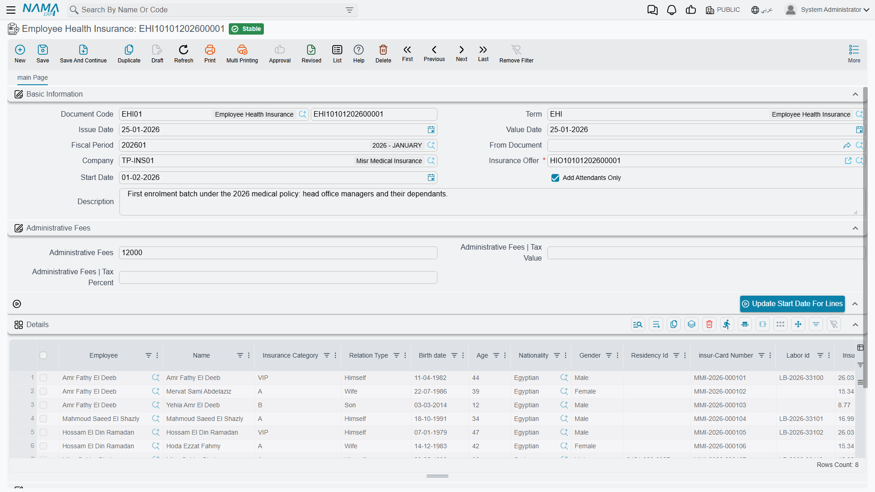
Task: Click the Description text area
Action: (491, 202)
